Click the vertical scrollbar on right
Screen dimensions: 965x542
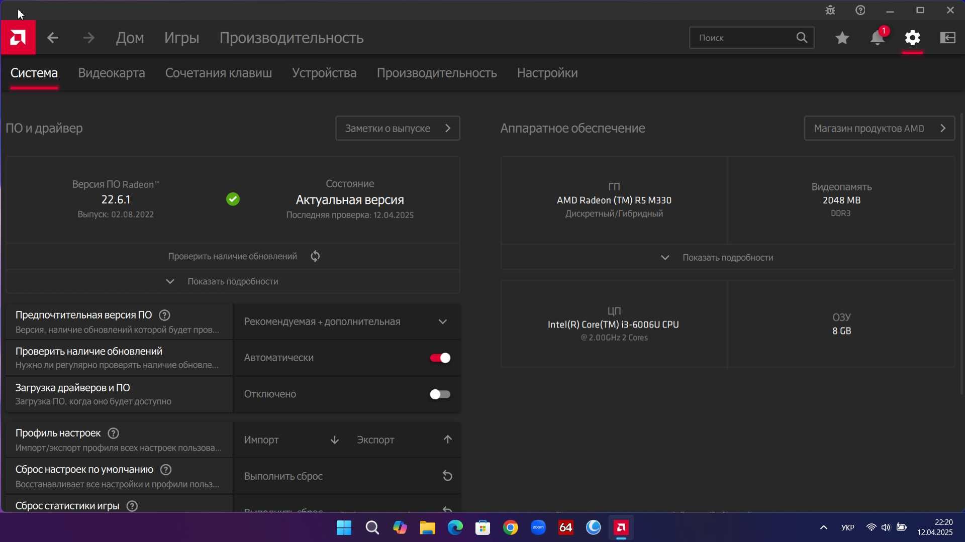point(962,254)
